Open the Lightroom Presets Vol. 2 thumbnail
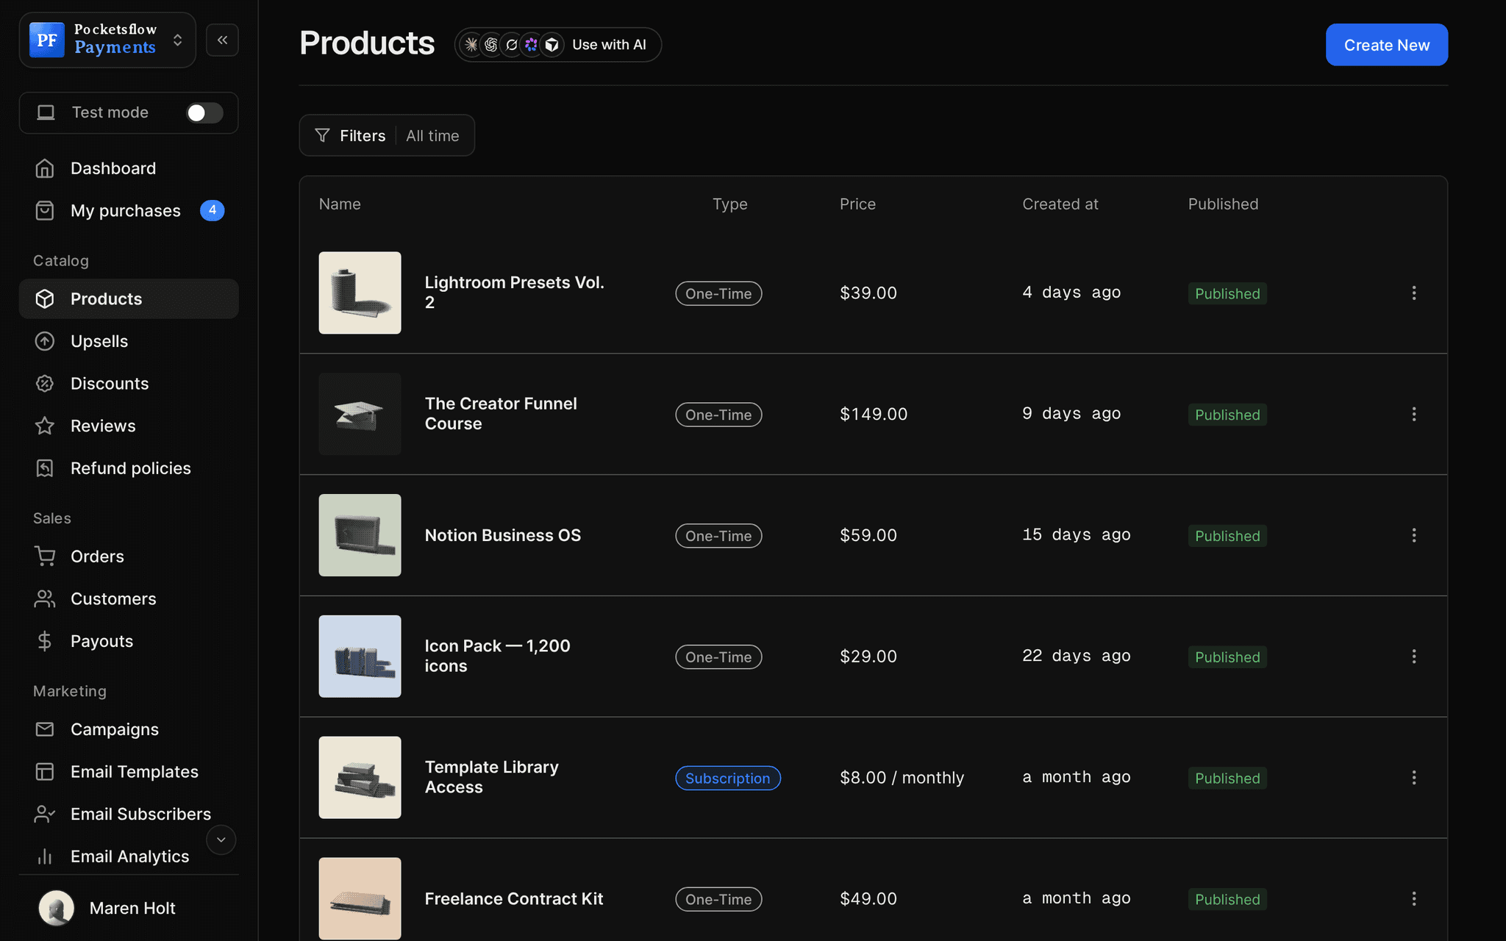The image size is (1506, 941). (x=360, y=293)
